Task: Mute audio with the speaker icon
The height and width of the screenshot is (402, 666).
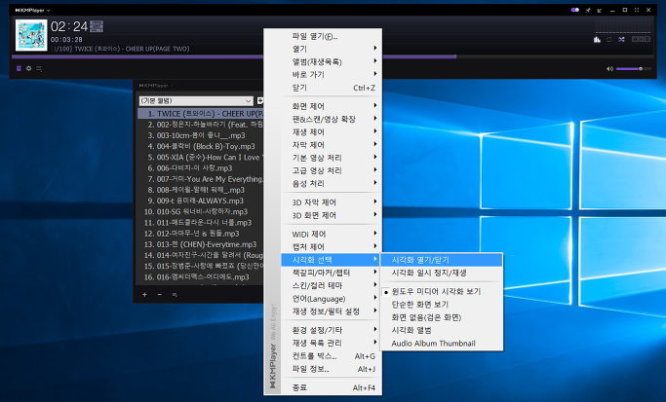Action: [x=610, y=69]
